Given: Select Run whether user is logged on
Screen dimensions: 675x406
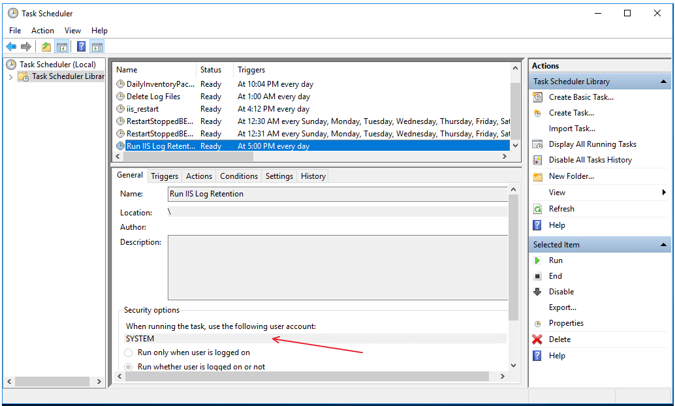Looking at the screenshot, I should pyautogui.click(x=129, y=366).
